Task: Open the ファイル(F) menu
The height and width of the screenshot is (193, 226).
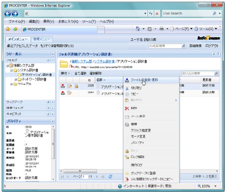Action: pyautogui.click(x=17, y=21)
